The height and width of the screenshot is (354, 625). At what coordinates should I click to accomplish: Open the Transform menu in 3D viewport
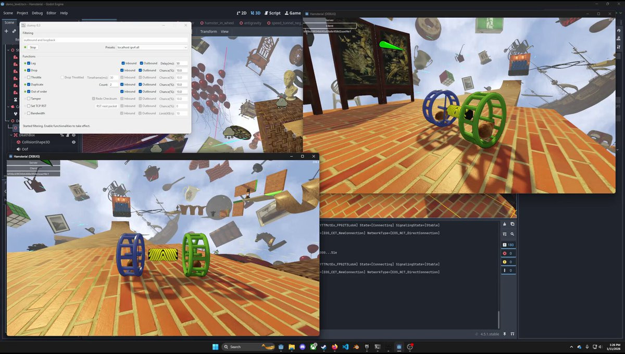click(x=208, y=32)
